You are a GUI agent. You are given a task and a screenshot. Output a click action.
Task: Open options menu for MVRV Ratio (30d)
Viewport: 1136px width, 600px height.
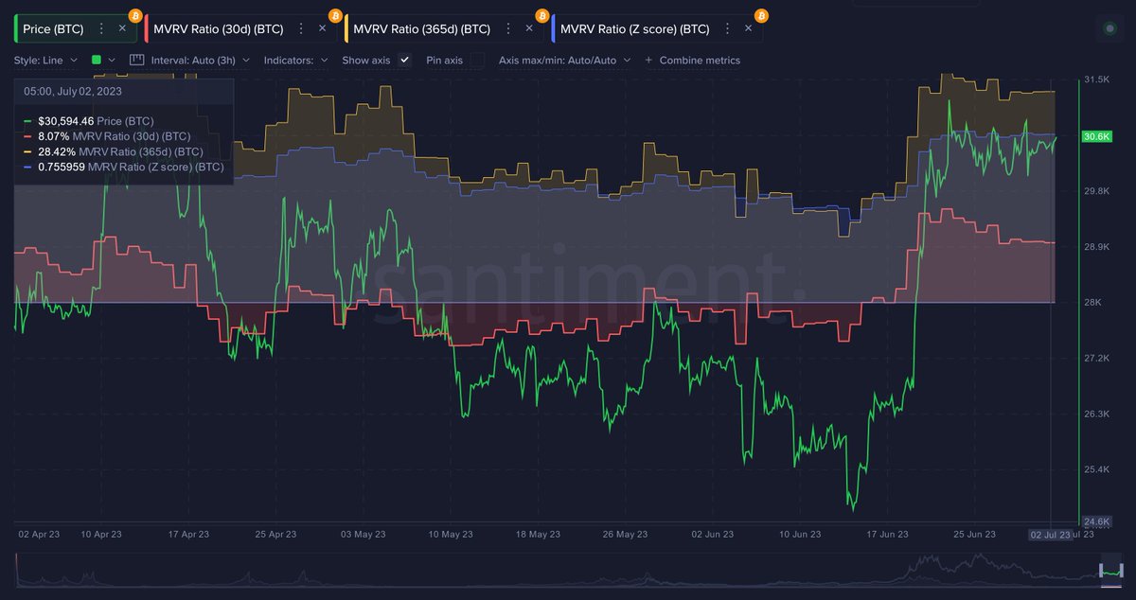click(x=300, y=29)
